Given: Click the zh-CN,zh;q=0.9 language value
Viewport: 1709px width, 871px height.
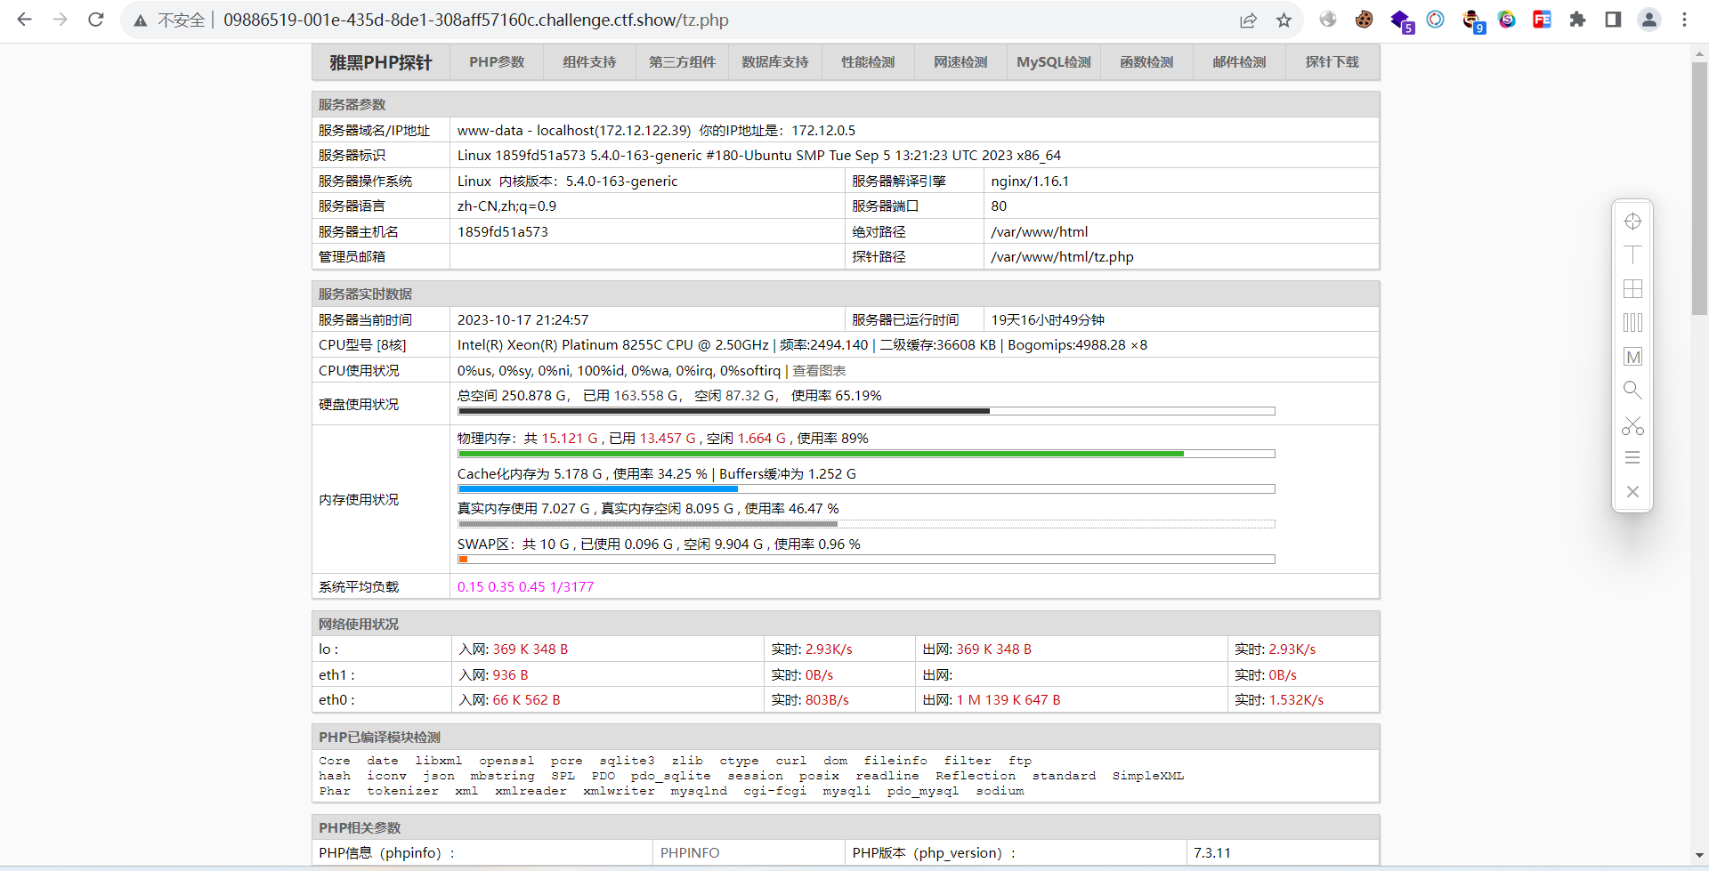Looking at the screenshot, I should point(506,206).
